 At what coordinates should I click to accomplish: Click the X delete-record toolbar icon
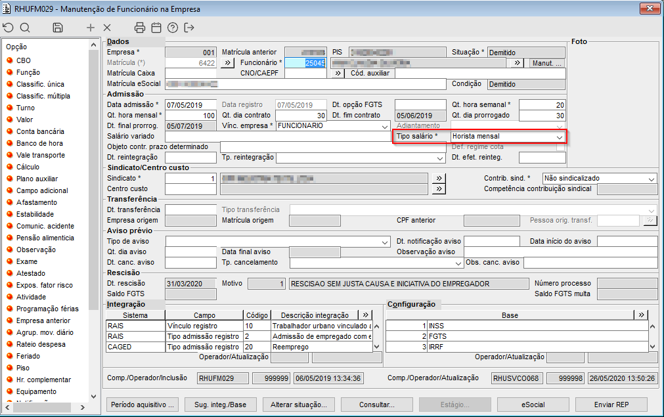[107, 28]
